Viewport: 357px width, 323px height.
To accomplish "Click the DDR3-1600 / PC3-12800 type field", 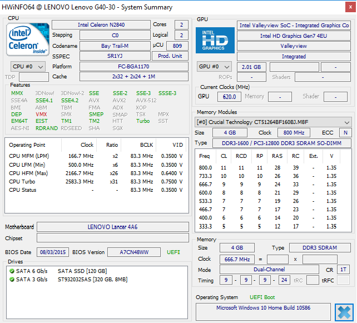I will (281, 143).
